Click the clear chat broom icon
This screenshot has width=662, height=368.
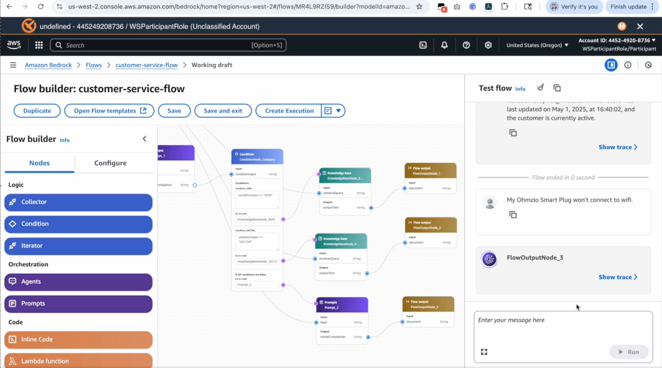540,88
